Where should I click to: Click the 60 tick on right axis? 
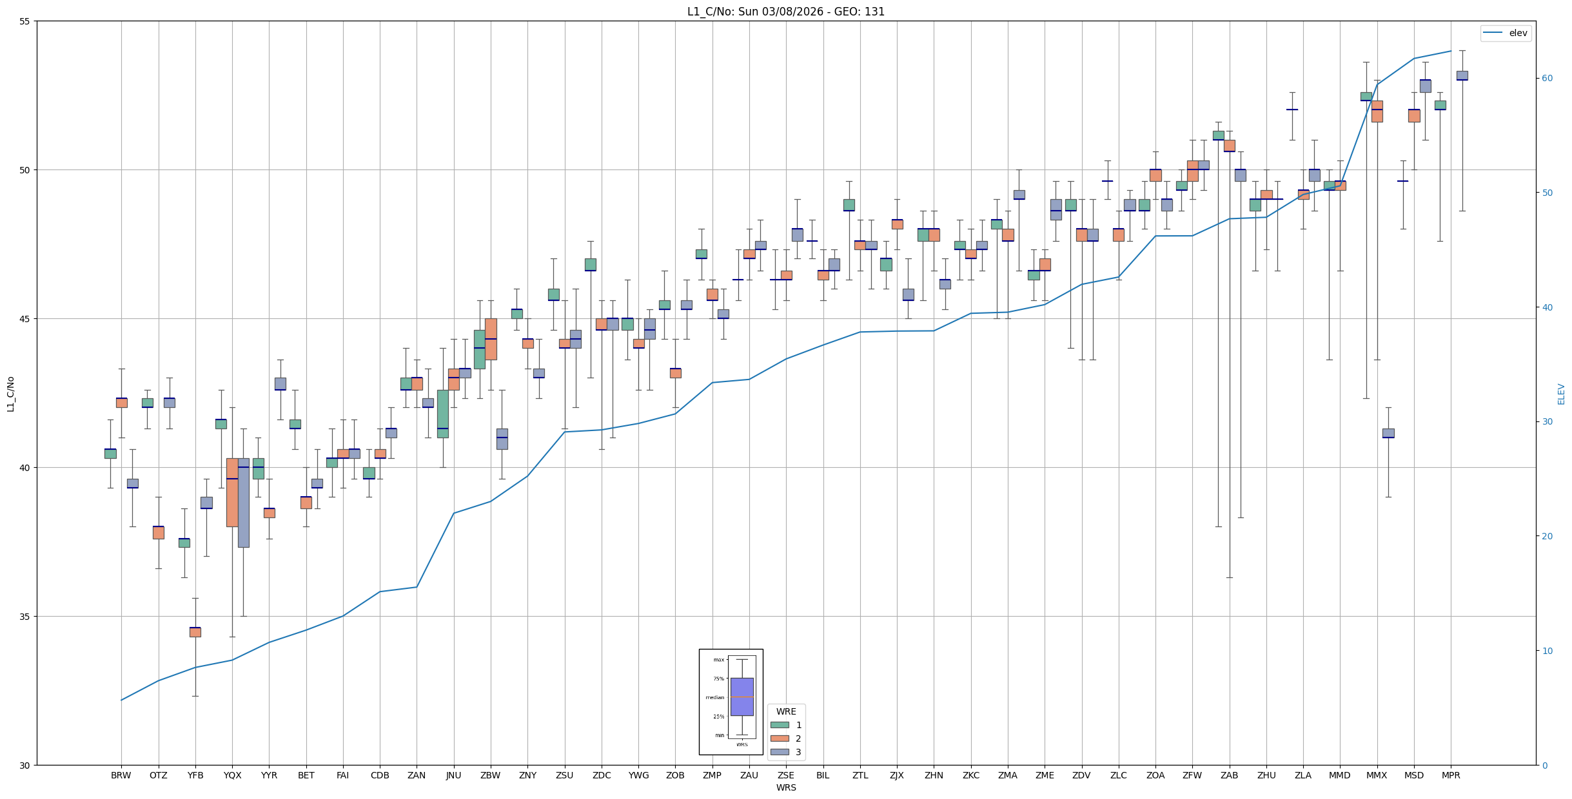point(1547,79)
